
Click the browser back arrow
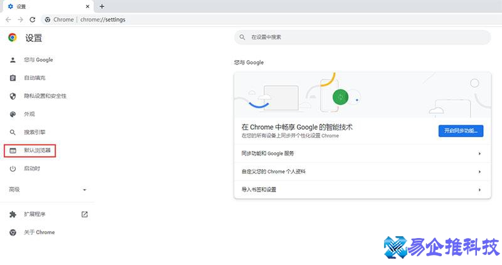pyautogui.click(x=8, y=19)
